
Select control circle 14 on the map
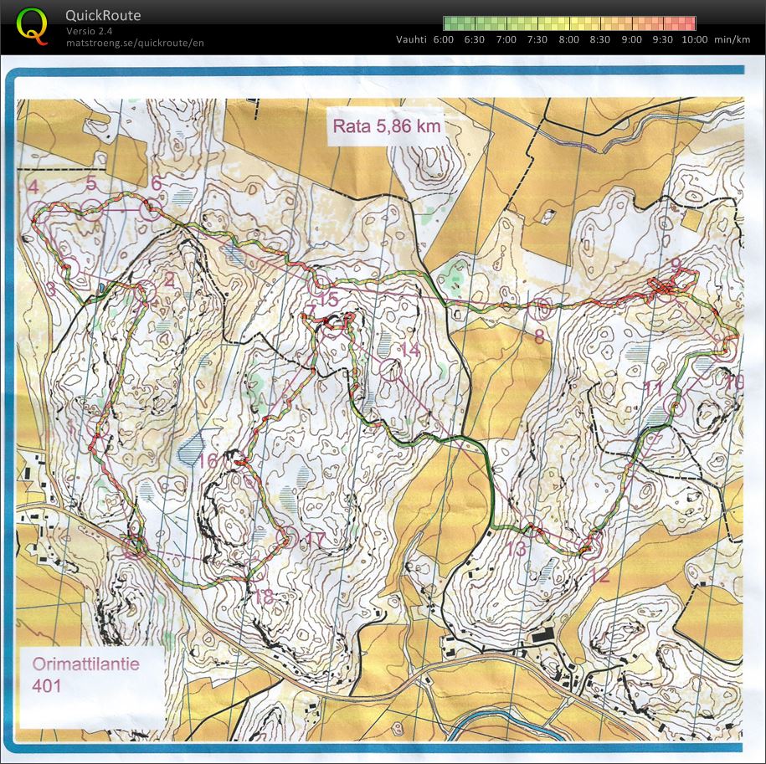pyautogui.click(x=388, y=367)
